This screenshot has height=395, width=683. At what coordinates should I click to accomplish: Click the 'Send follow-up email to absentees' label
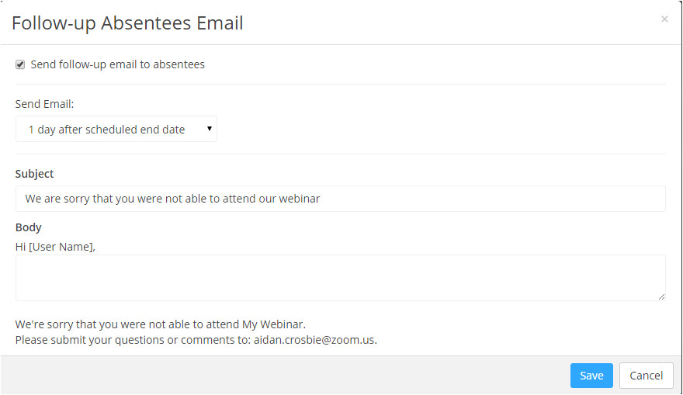pyautogui.click(x=118, y=64)
